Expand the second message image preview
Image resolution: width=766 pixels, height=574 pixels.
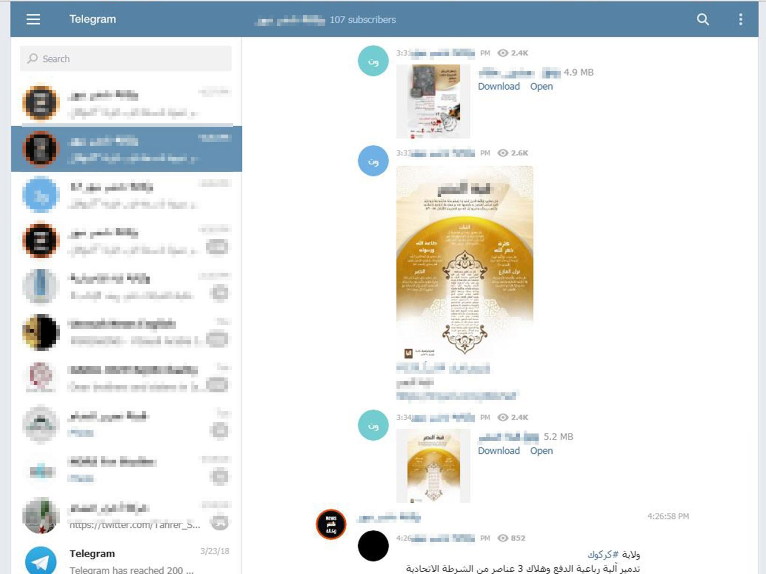click(465, 259)
